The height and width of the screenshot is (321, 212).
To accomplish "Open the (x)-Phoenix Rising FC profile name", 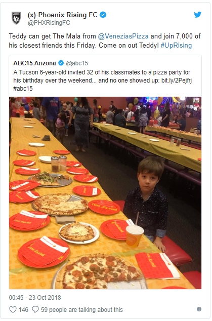I will pos(62,15).
